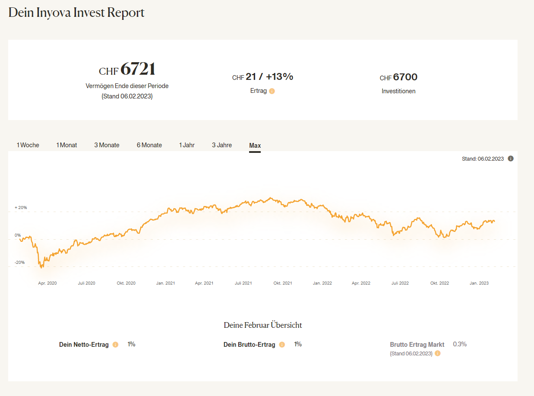534x396 pixels.
Task: Click the Apr. 2021 axis label
Action: pyautogui.click(x=204, y=283)
